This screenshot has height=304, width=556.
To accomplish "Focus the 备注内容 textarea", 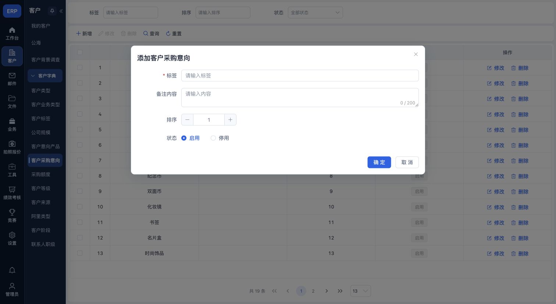I will click(300, 97).
